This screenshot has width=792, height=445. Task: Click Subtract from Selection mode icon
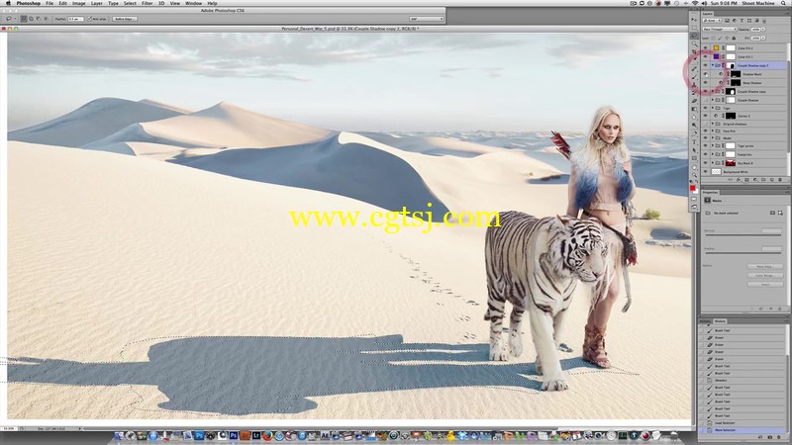(x=38, y=19)
